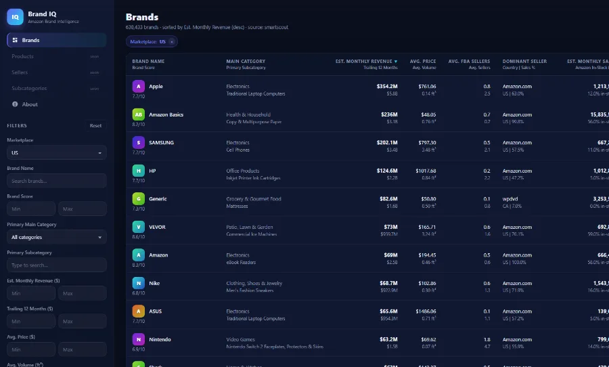This screenshot has width=609, height=367.
Task: Click the Brand Score Min field
Action: point(31,209)
